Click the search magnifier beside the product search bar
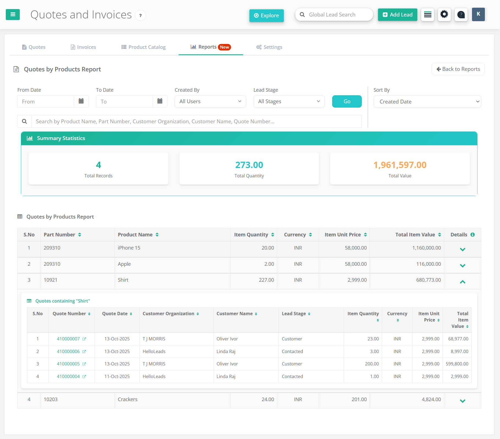500x439 pixels. point(24,121)
